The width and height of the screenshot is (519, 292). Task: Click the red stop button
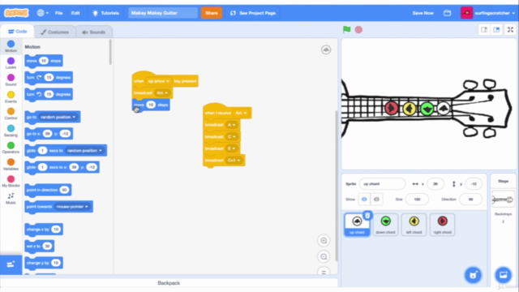[x=358, y=29]
